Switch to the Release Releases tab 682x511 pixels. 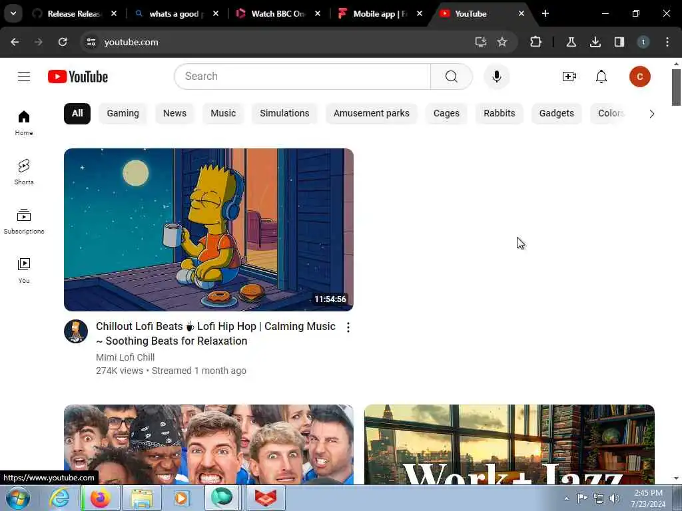(x=73, y=13)
